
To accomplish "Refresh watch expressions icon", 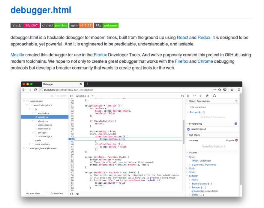I will tap(236, 101).
